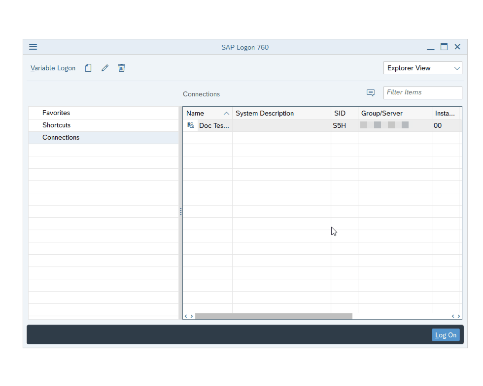The height and width of the screenshot is (386, 483).
Task: Click into the Filter Items field
Action: click(x=422, y=92)
